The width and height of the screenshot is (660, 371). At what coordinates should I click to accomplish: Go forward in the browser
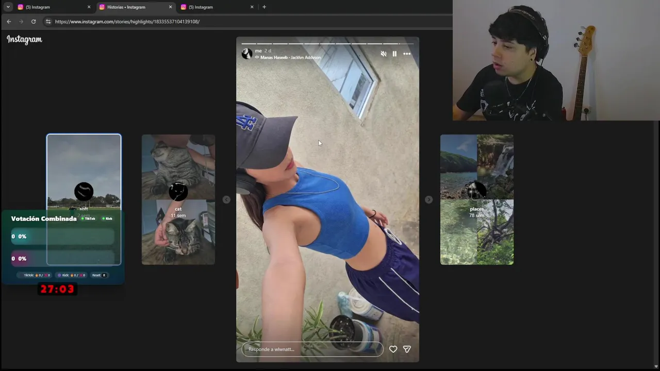[21, 22]
